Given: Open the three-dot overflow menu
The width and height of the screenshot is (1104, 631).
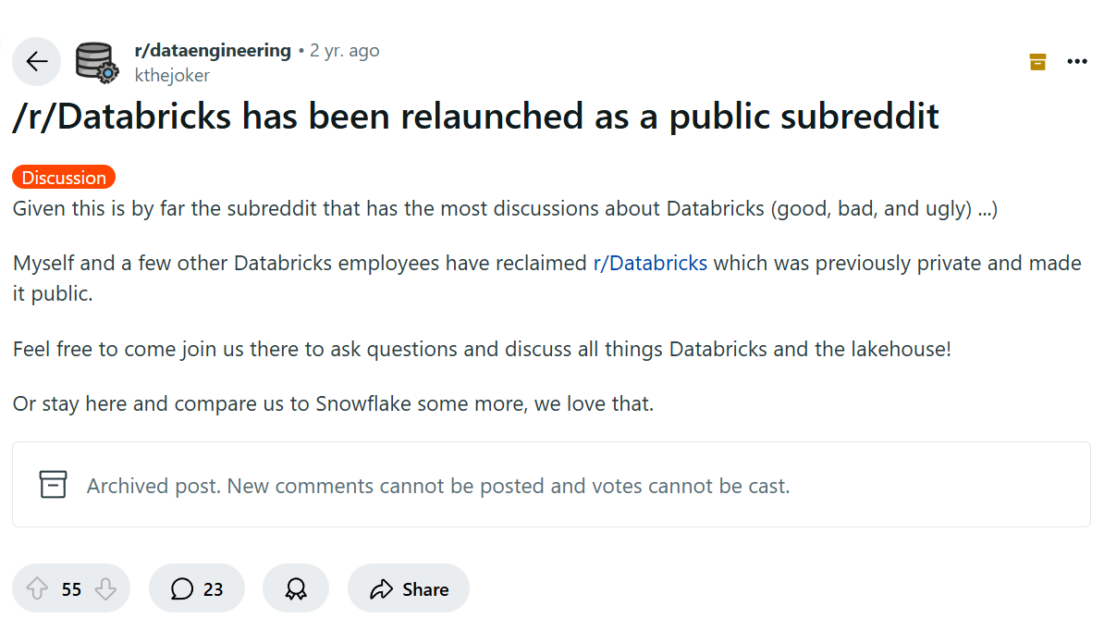Looking at the screenshot, I should 1077,61.
